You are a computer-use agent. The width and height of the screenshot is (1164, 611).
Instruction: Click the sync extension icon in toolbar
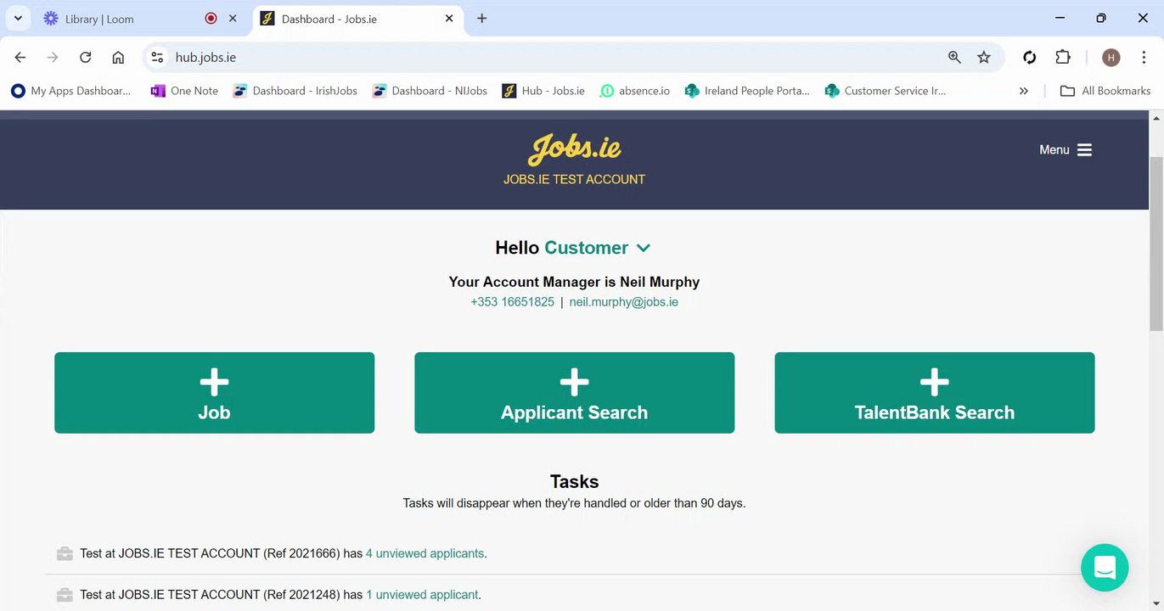pyautogui.click(x=1030, y=57)
